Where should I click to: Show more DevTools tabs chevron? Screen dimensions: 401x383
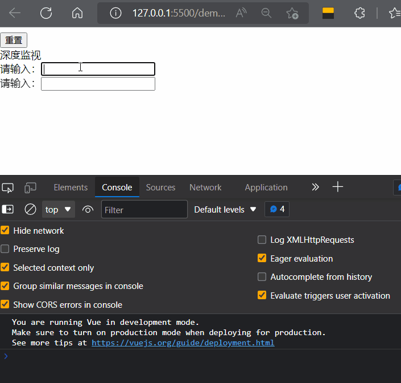coord(315,187)
